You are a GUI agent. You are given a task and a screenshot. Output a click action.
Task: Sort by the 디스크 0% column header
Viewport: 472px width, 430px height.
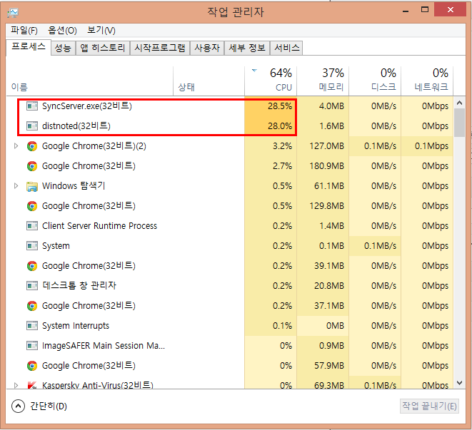pyautogui.click(x=375, y=81)
